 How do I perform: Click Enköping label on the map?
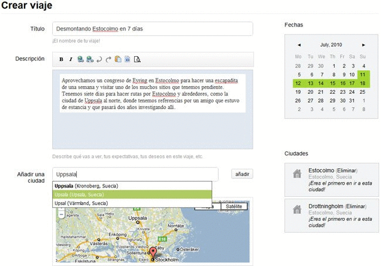[x=118, y=235]
